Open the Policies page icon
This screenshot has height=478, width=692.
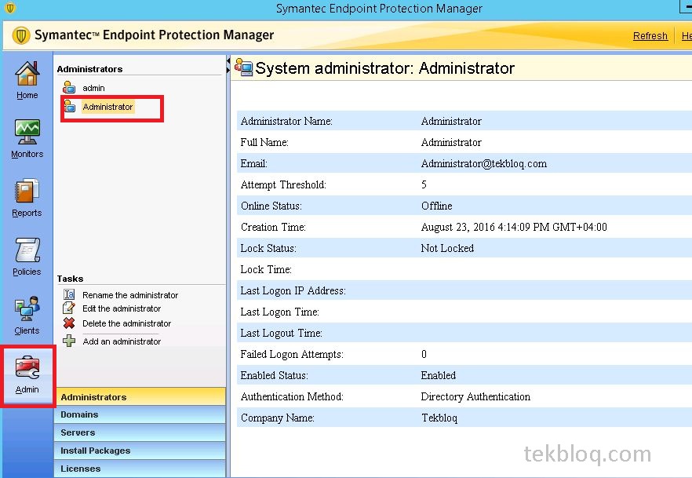pyautogui.click(x=27, y=250)
